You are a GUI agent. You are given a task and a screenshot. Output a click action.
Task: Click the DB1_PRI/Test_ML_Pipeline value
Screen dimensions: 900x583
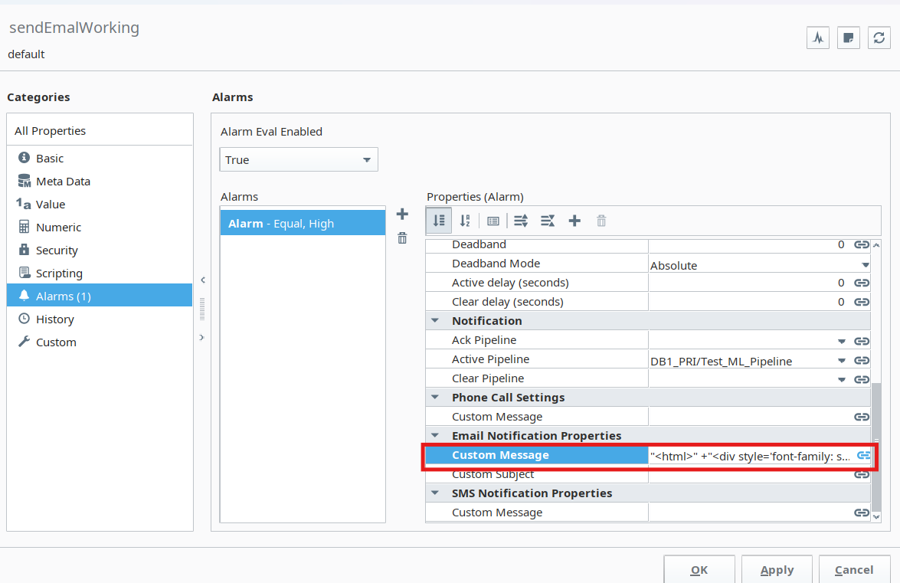point(721,361)
